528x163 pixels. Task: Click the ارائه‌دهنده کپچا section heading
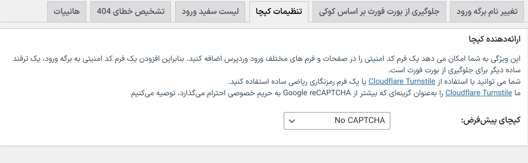pyautogui.click(x=494, y=39)
